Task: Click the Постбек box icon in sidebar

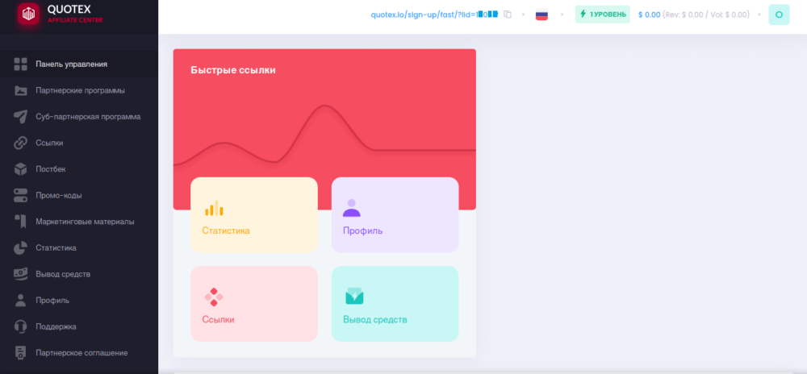Action: [21, 169]
